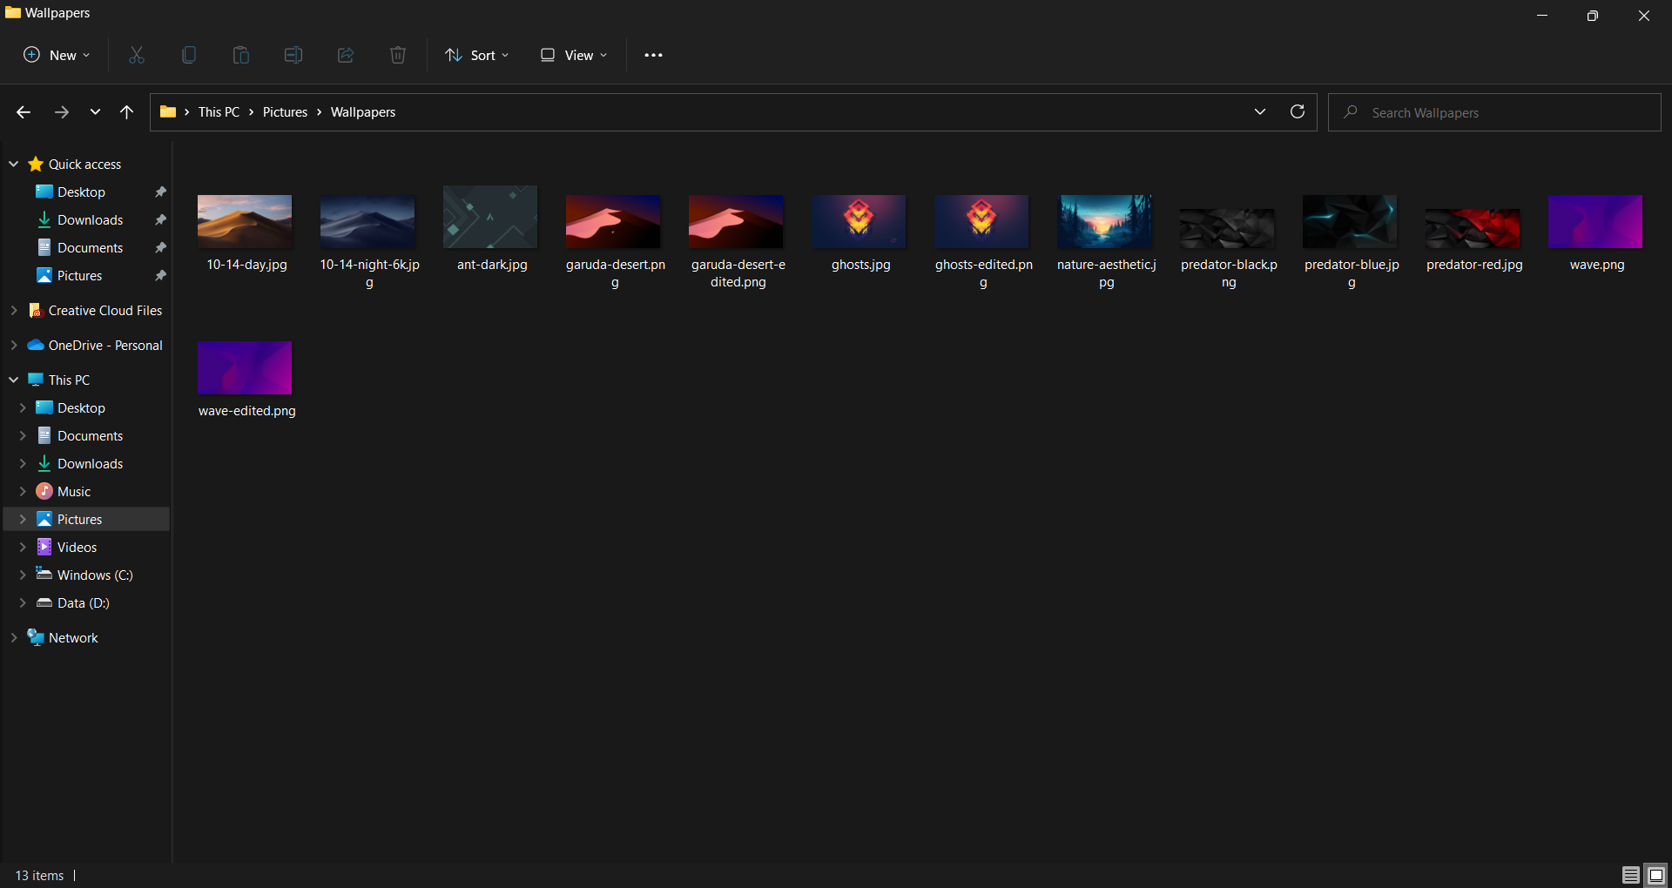Click the 13 items status text
The width and height of the screenshot is (1672, 888).
point(39,875)
